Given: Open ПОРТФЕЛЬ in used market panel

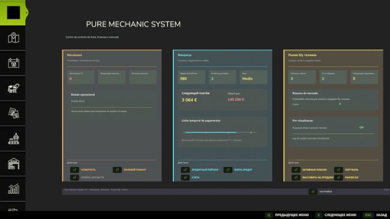Looking at the screenshot, I should [x=352, y=170].
